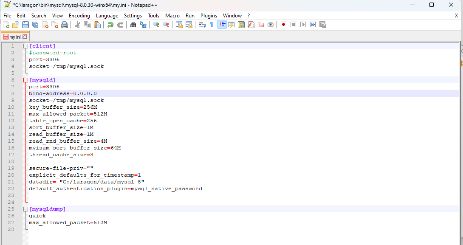Toggle synchronized horizontal scrolling

(189, 25)
